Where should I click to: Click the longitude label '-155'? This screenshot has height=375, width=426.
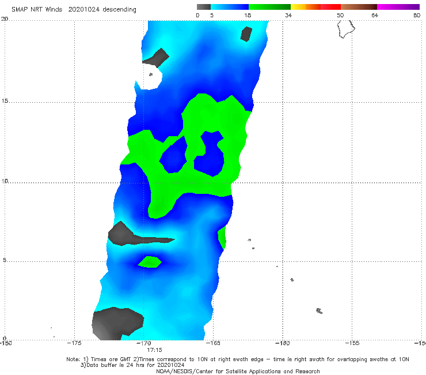tap(352, 343)
